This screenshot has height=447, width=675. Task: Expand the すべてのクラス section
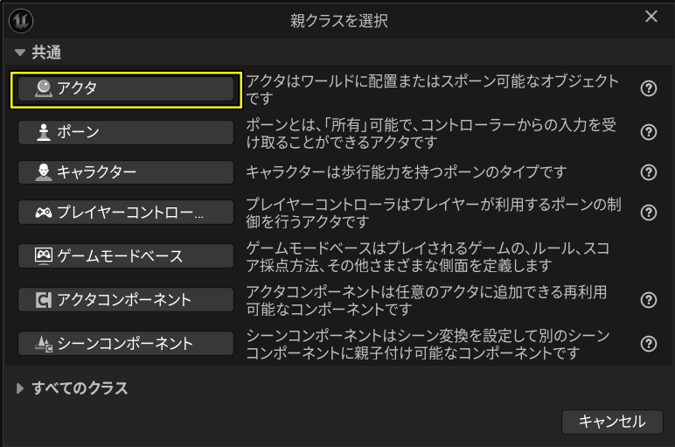(20, 388)
